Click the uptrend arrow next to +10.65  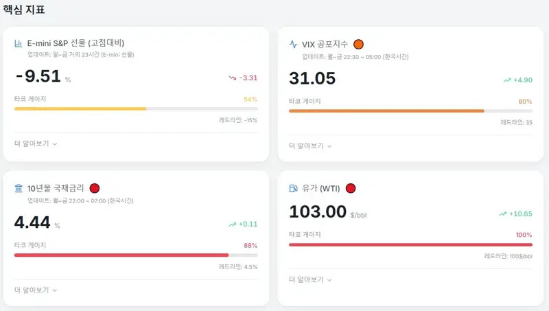tap(502, 214)
